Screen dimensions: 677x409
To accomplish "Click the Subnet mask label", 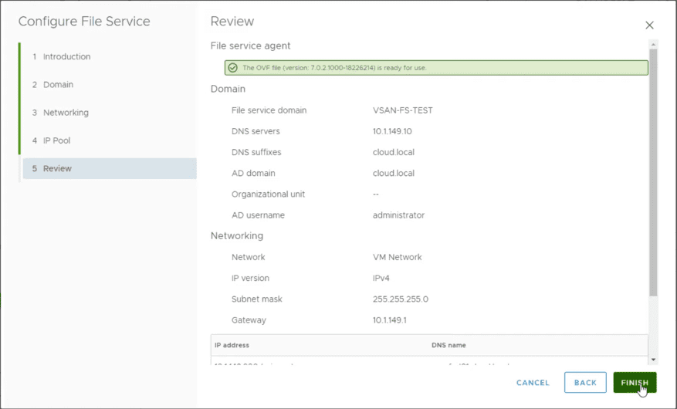I will (257, 299).
